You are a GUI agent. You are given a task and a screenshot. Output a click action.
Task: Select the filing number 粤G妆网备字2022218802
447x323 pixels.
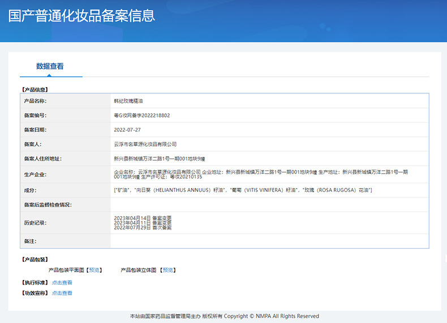(142, 115)
